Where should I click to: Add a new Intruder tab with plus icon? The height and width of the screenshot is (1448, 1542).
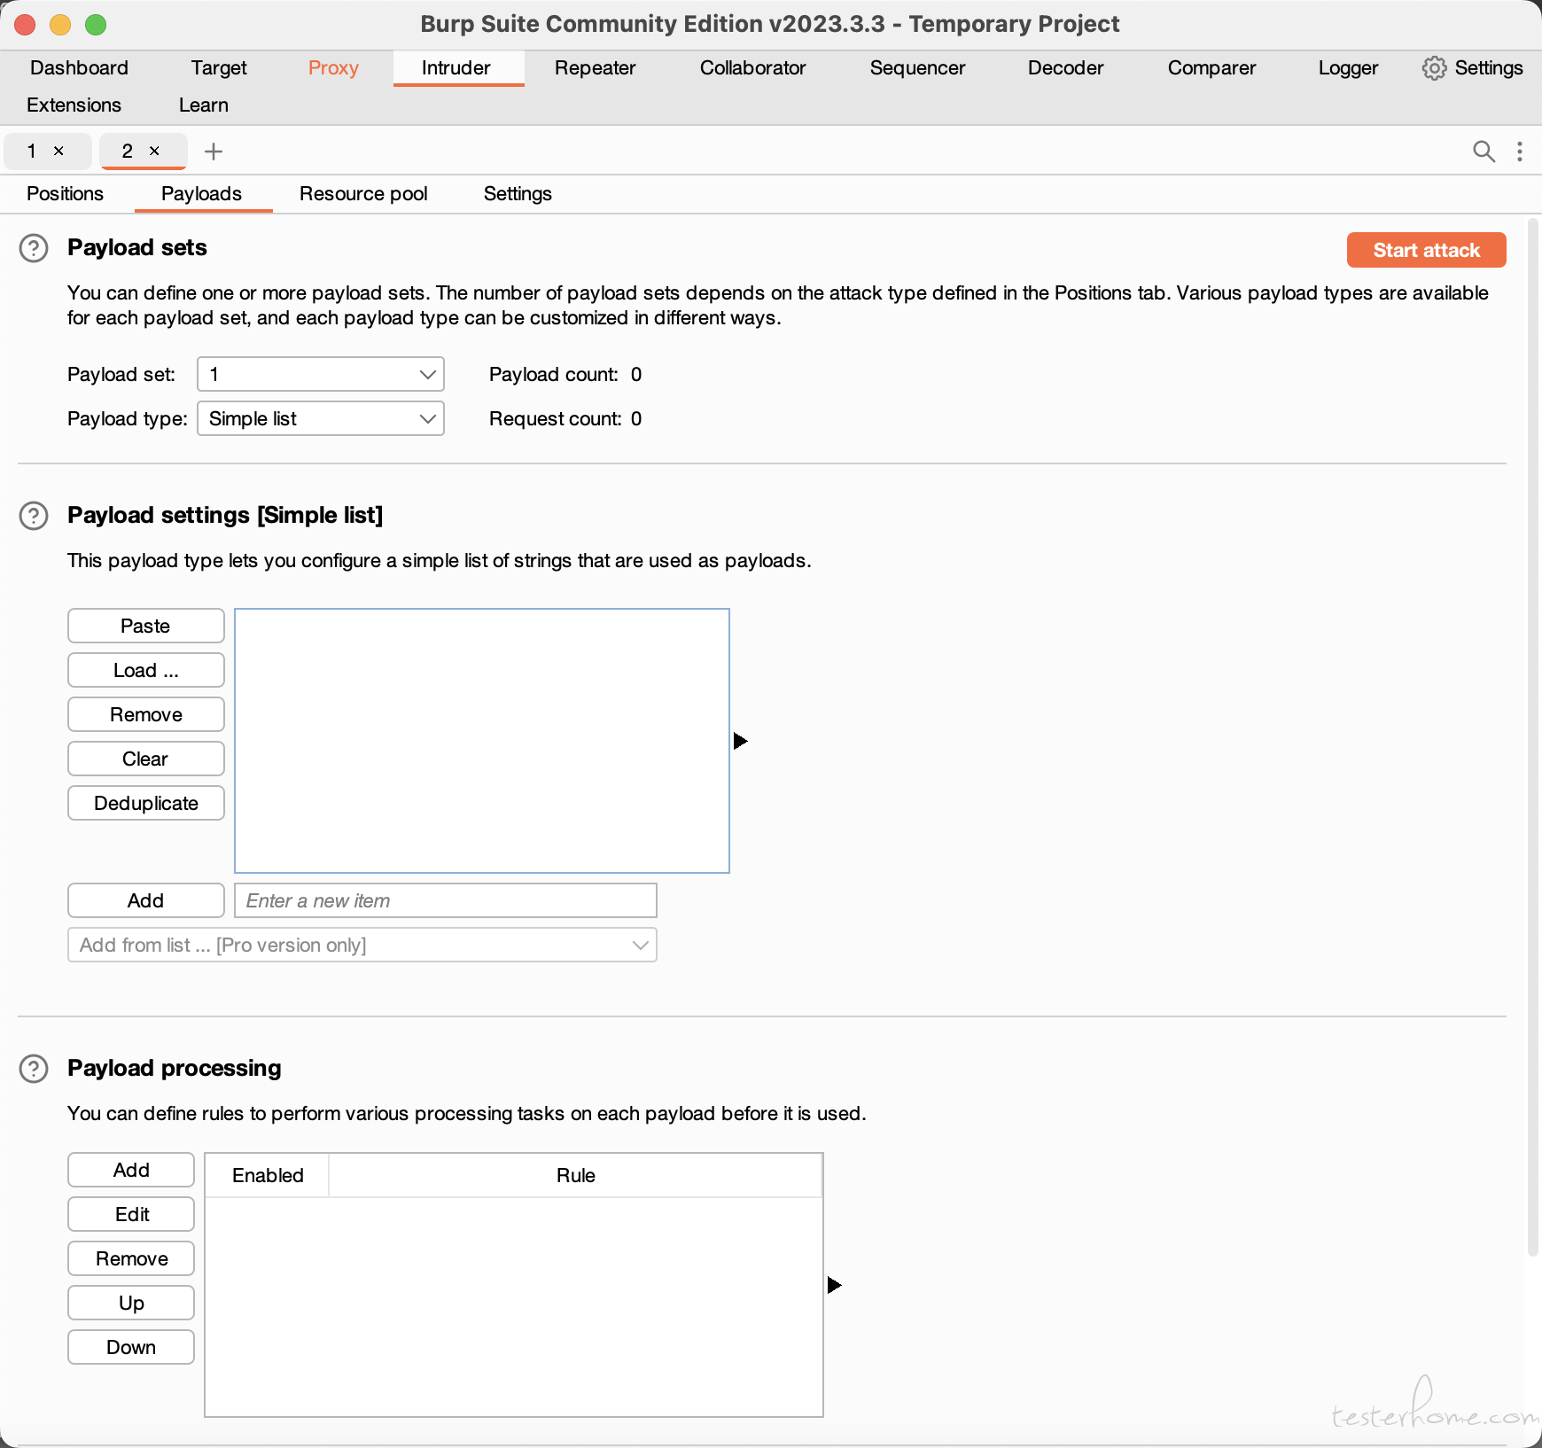click(213, 152)
